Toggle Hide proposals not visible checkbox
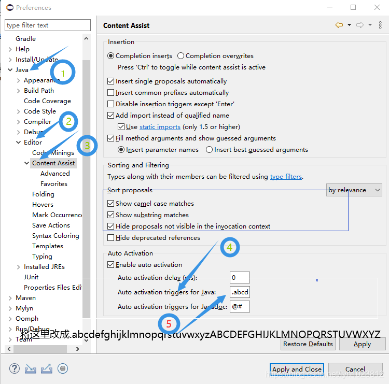Viewport: 389px width, 384px height. (110, 226)
